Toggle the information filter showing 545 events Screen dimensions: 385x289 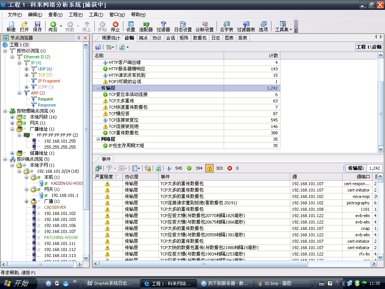coord(169,168)
